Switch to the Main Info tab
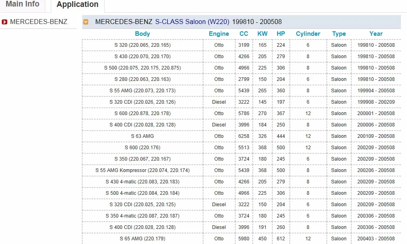 coord(22,4)
